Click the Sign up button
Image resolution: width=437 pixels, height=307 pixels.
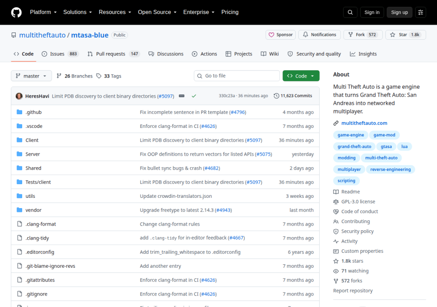pyautogui.click(x=399, y=12)
